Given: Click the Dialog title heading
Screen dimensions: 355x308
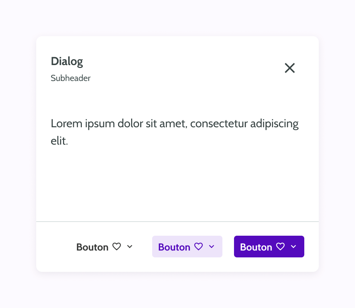Looking at the screenshot, I should 67,61.
